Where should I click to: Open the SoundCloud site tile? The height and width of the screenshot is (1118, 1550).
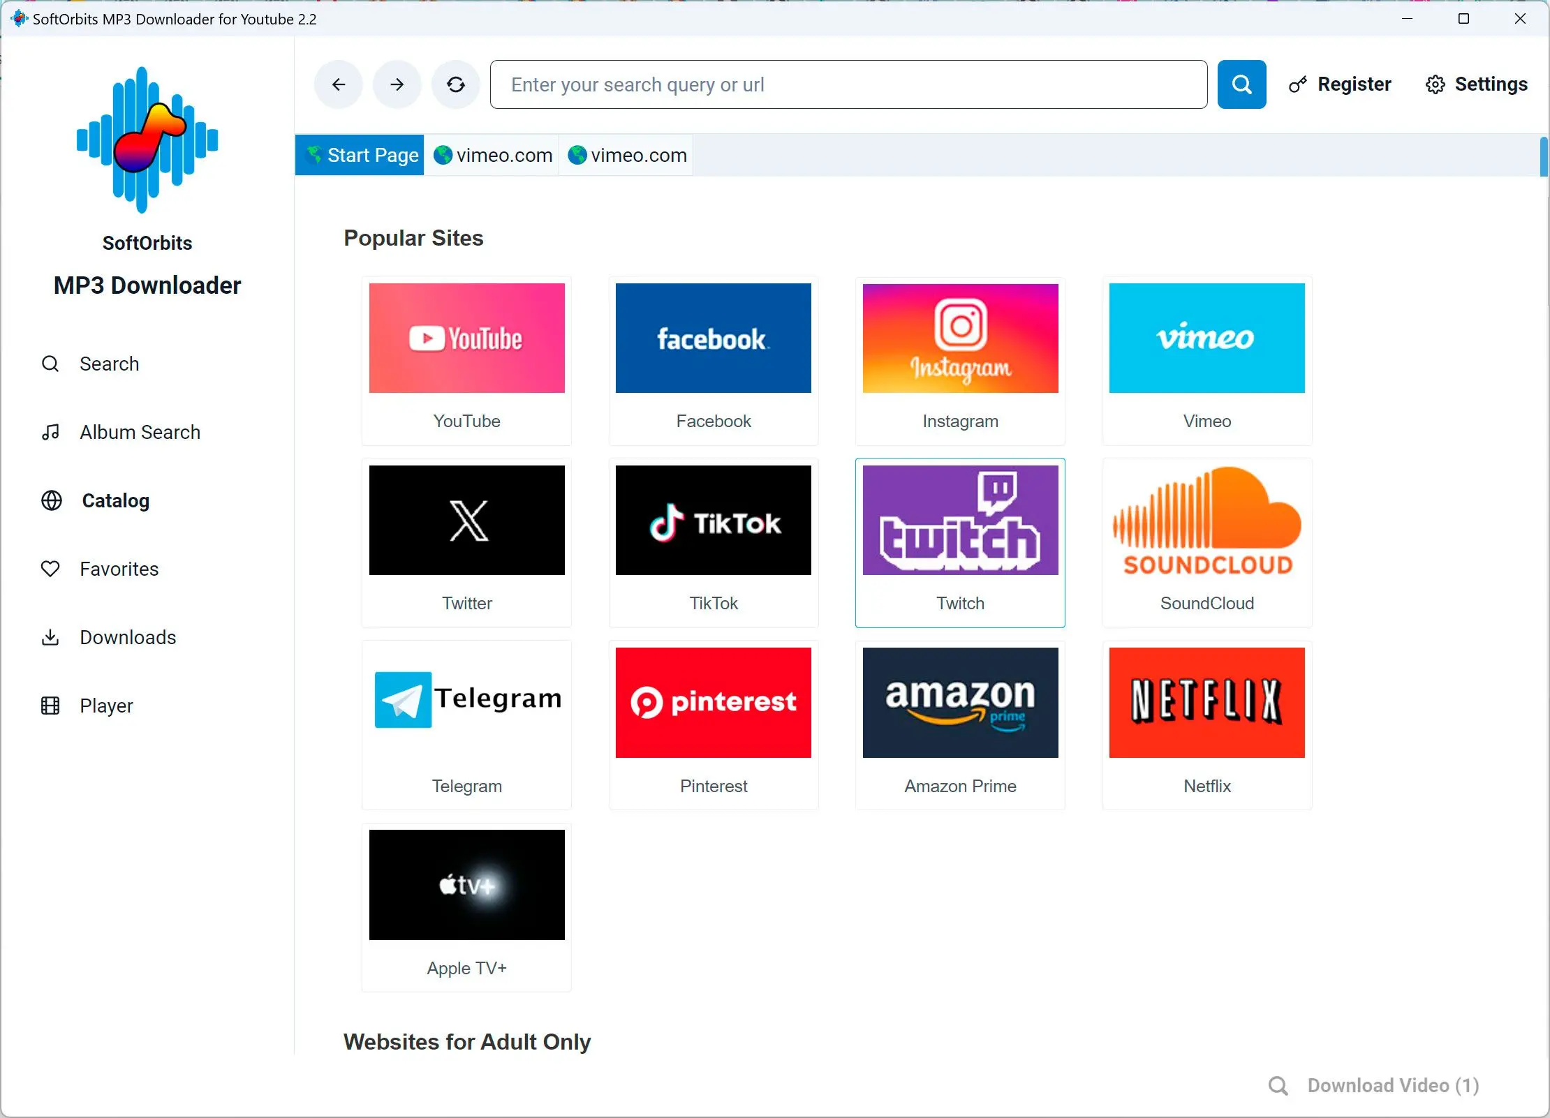(x=1206, y=542)
